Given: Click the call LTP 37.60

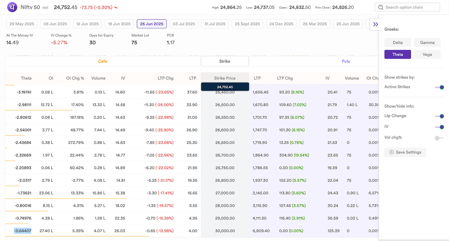Looking at the screenshot, I should coord(192,92).
